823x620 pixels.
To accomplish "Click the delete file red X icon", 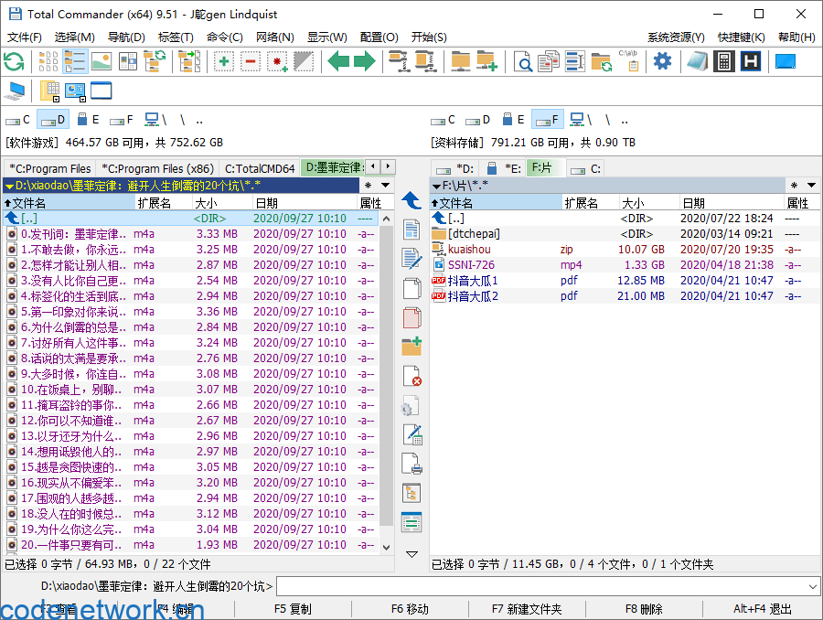I will coord(412,376).
